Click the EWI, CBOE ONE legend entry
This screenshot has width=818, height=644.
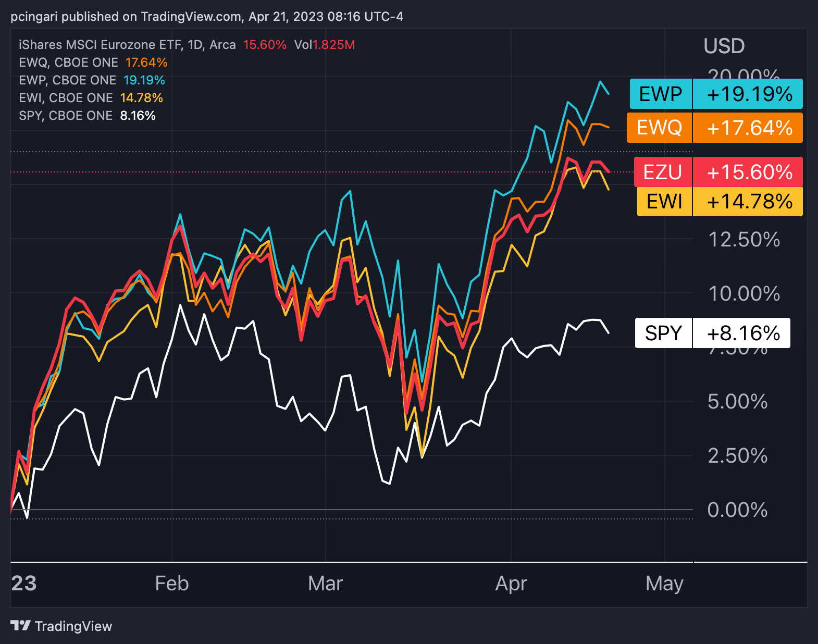(x=66, y=98)
